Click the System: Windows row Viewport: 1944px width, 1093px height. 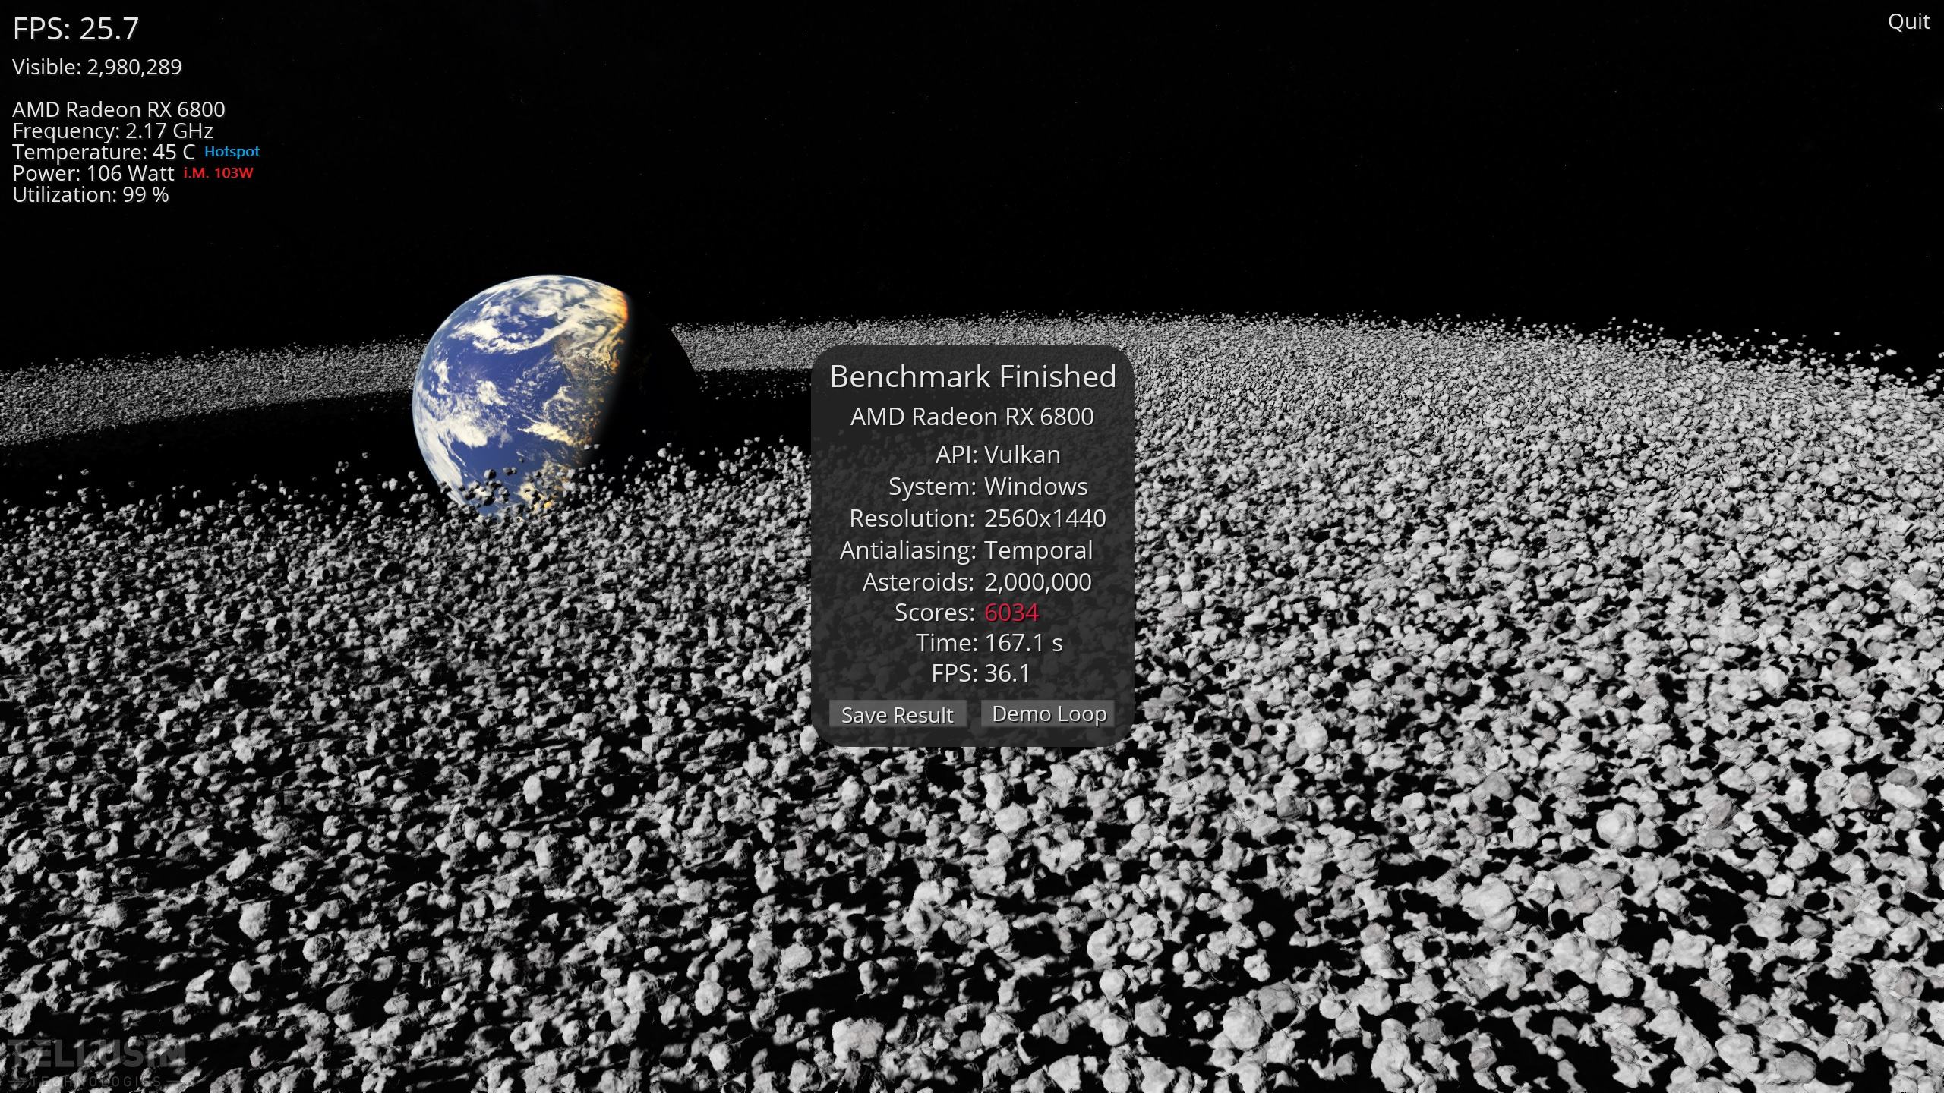[x=988, y=486]
